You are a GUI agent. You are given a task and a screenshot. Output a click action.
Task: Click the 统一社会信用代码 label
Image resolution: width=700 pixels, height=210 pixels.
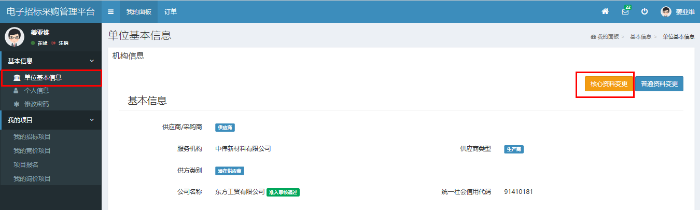(466, 192)
